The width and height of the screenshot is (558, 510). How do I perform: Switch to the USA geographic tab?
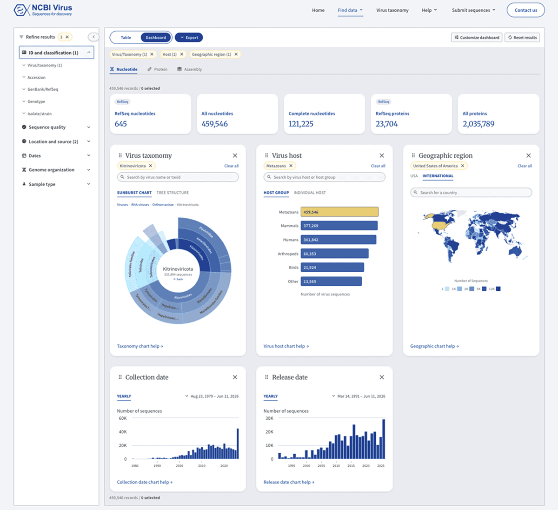pyautogui.click(x=414, y=176)
